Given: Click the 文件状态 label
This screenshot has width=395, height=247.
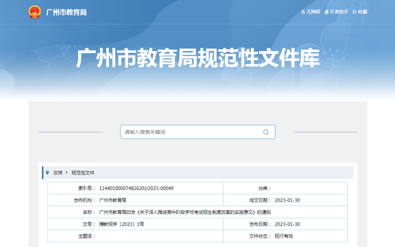Looking at the screenshot, I should pos(260,236).
